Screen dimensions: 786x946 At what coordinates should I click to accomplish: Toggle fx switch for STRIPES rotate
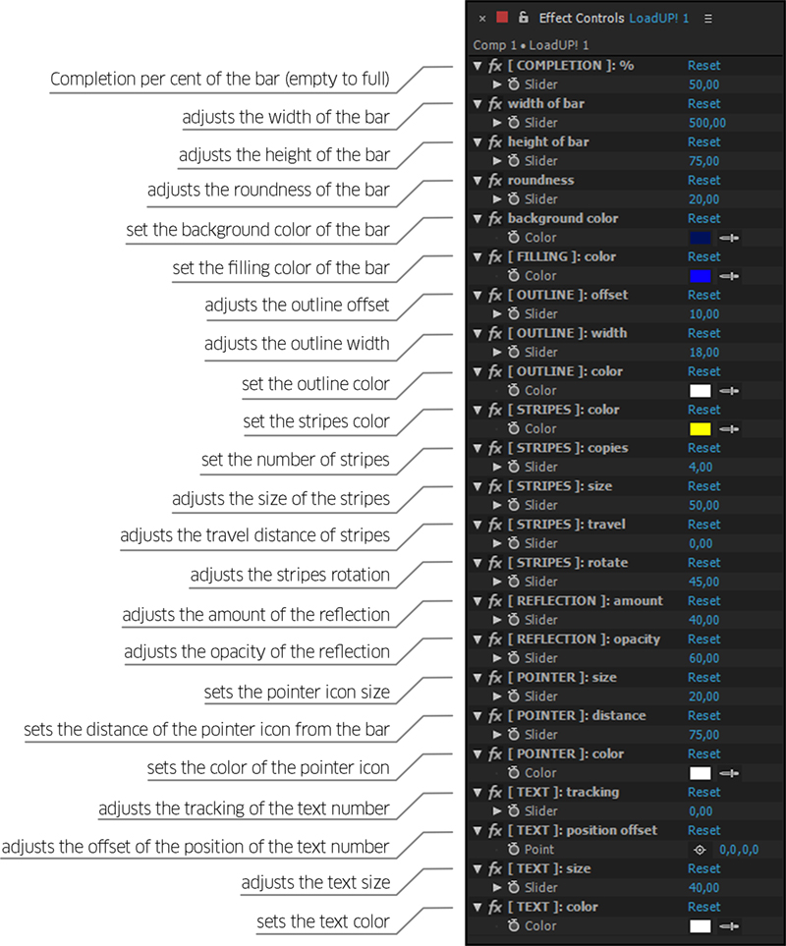pyautogui.click(x=495, y=563)
